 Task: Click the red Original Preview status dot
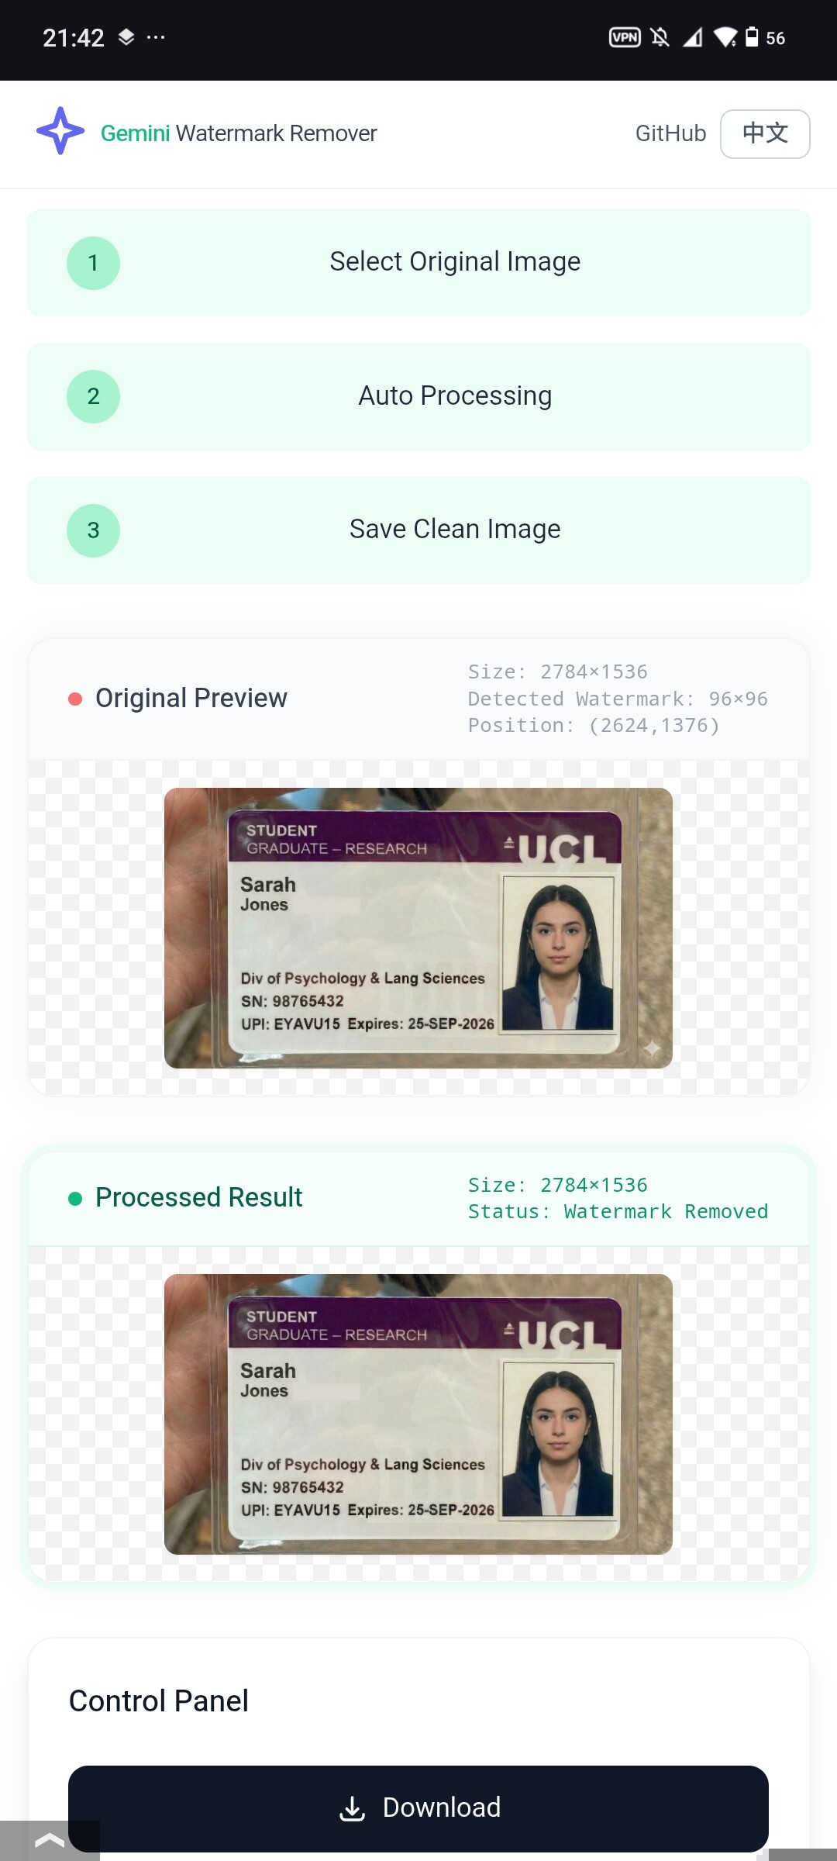click(x=75, y=699)
